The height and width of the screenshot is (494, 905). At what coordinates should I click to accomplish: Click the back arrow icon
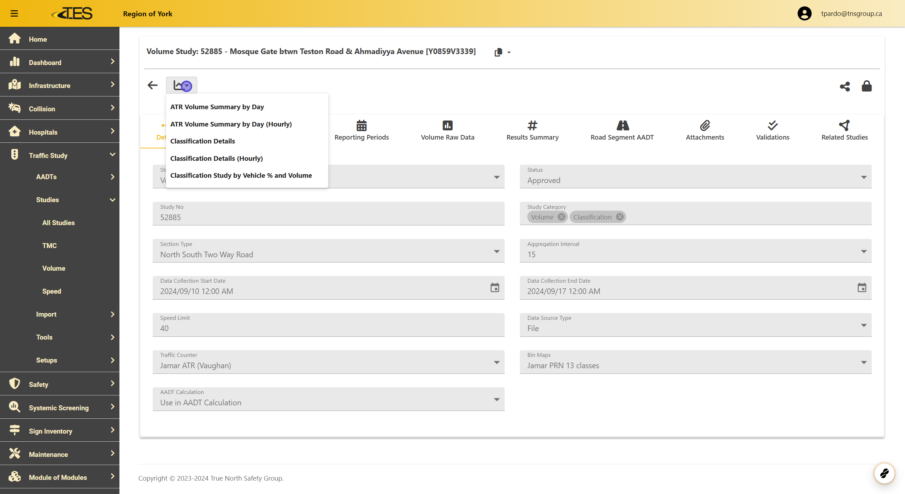point(152,86)
